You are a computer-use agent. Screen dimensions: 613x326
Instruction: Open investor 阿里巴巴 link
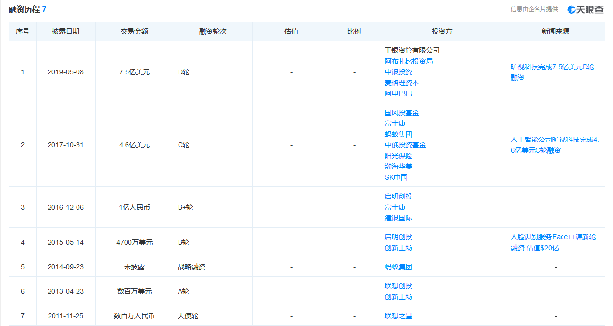[x=398, y=93]
